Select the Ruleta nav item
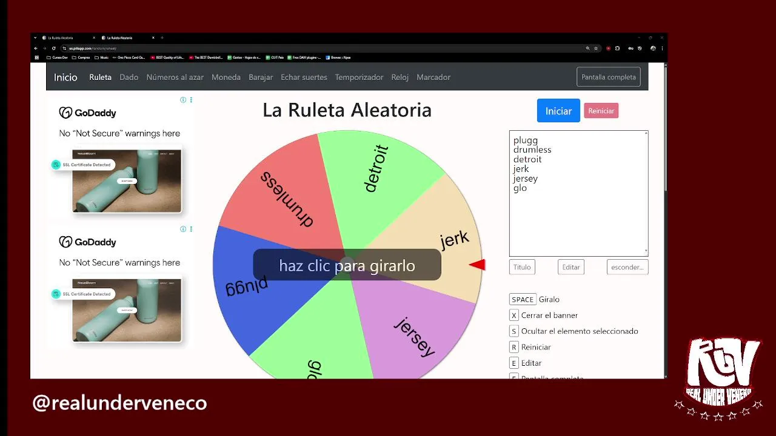This screenshot has width=776, height=436. click(x=100, y=77)
